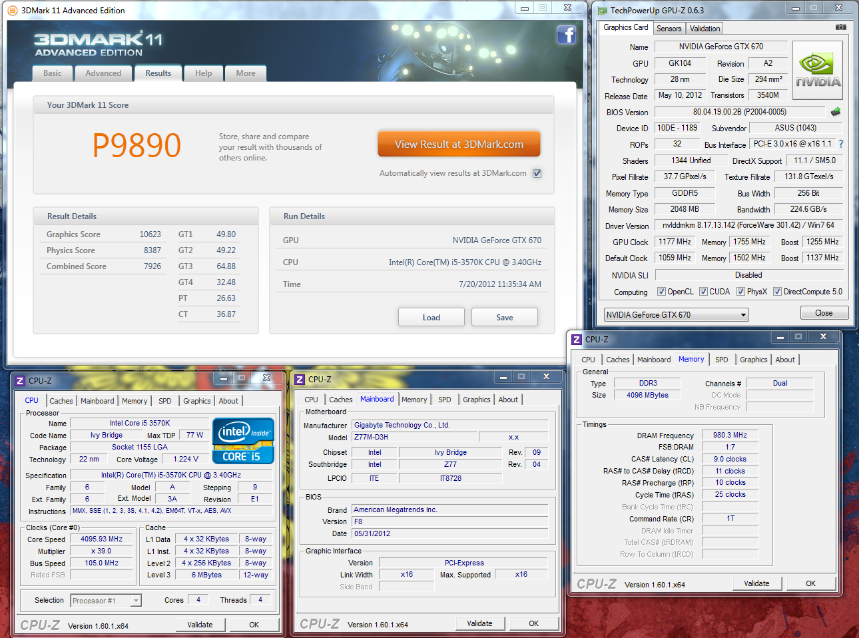Open the Processor #1 selection dropdown

click(x=106, y=601)
